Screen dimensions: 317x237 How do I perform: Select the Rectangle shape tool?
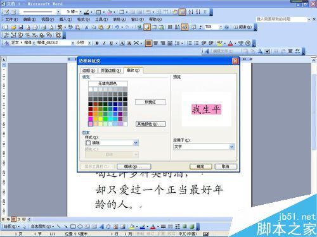[x=73, y=227]
